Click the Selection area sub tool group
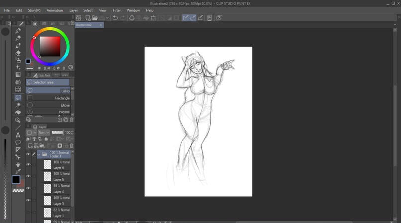The image size is (401, 223). point(48,82)
